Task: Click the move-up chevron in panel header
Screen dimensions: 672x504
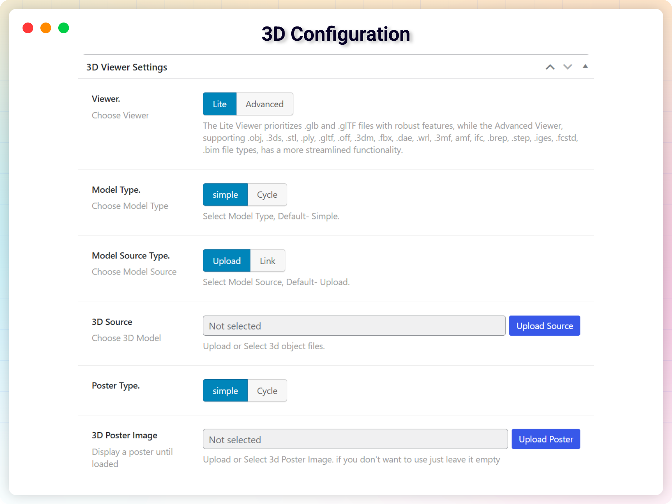Action: (x=550, y=67)
